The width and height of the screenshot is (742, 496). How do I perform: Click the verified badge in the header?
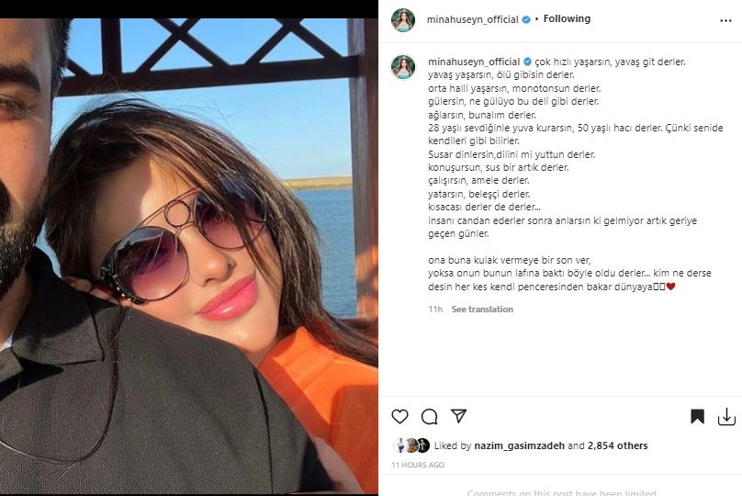point(526,19)
